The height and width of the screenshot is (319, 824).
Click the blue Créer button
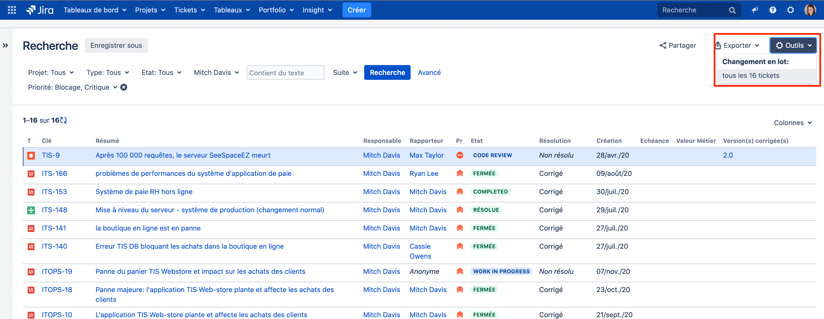[356, 10]
